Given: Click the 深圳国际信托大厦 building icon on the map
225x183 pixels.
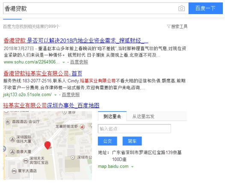Looking at the screenshot, I should 12,139.
